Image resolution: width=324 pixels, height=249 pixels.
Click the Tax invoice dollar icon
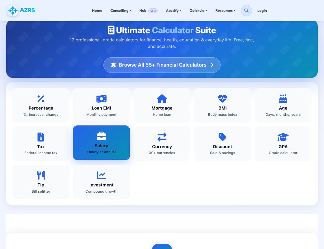click(x=41, y=137)
